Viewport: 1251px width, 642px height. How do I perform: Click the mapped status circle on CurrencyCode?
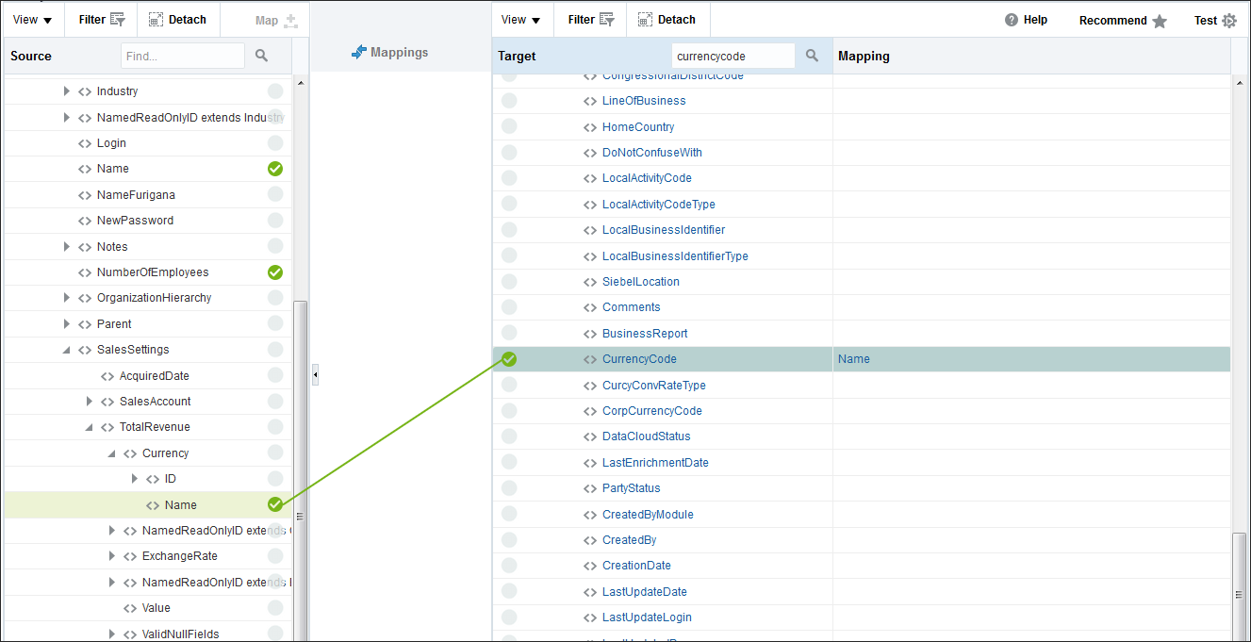coord(509,359)
